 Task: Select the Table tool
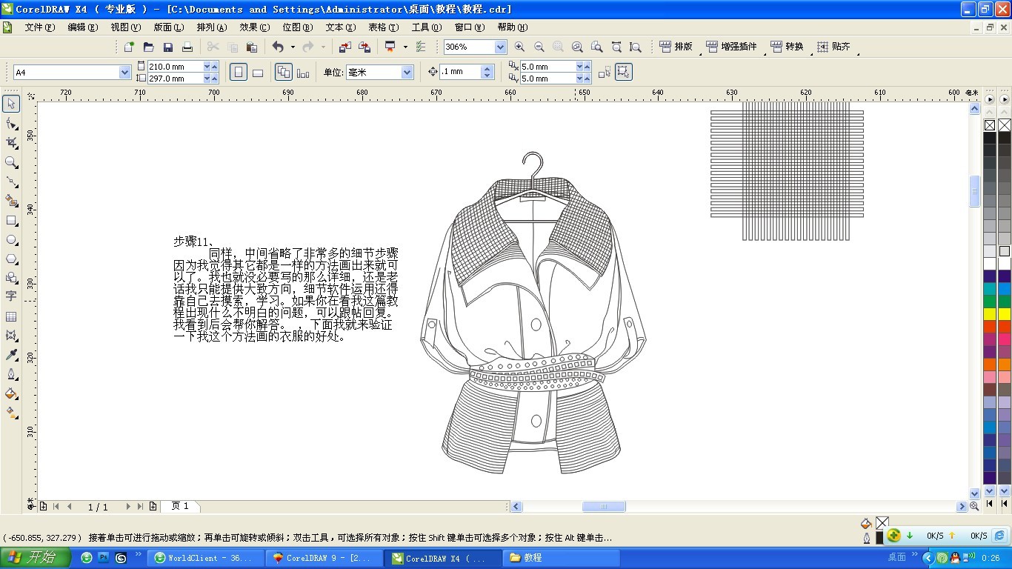point(11,316)
